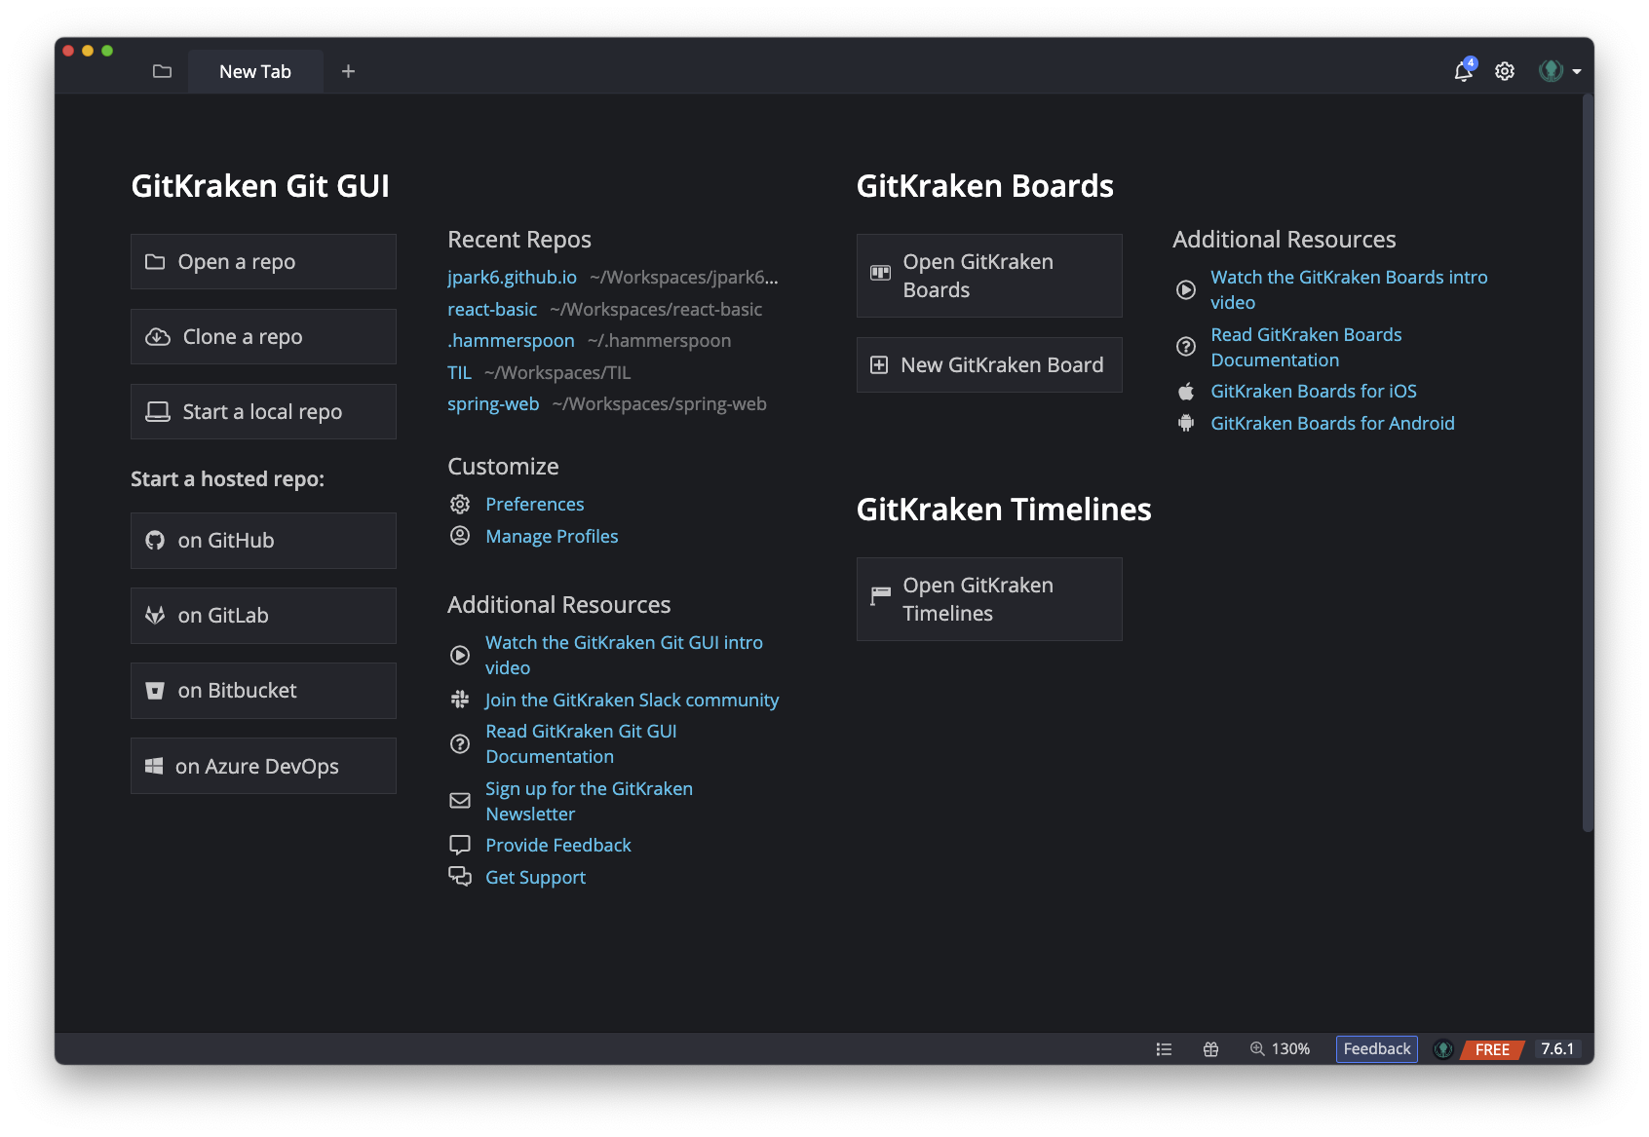
Task: Click the Get Support chat icon
Action: [460, 877]
